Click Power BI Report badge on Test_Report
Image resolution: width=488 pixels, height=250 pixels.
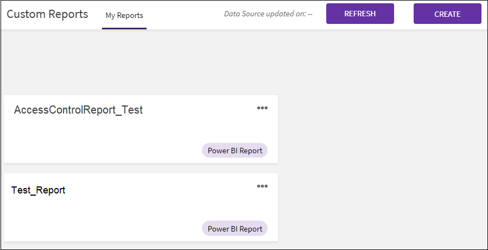pyautogui.click(x=235, y=229)
